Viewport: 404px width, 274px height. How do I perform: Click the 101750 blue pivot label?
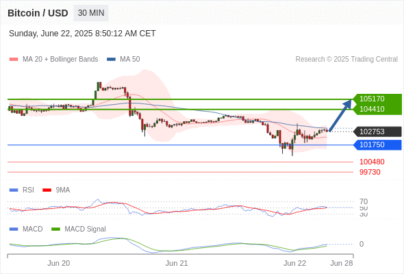point(378,145)
